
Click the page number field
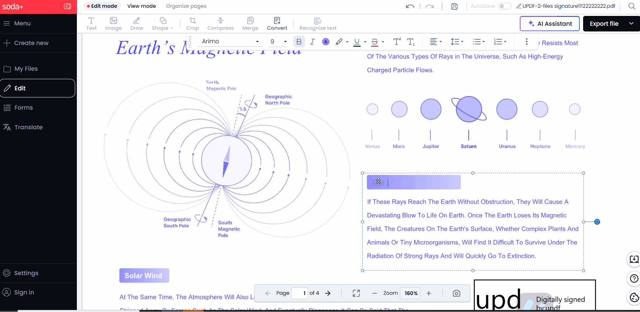[x=299, y=293]
